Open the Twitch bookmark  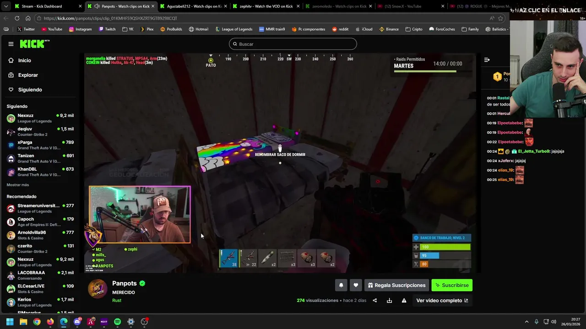tap(107, 29)
